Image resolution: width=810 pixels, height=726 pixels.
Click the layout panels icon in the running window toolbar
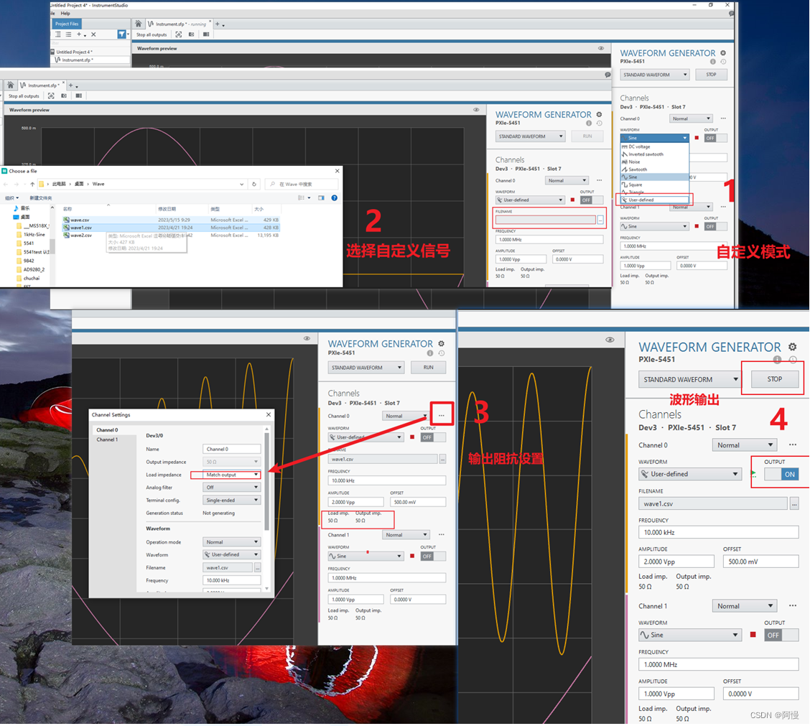[x=206, y=34]
